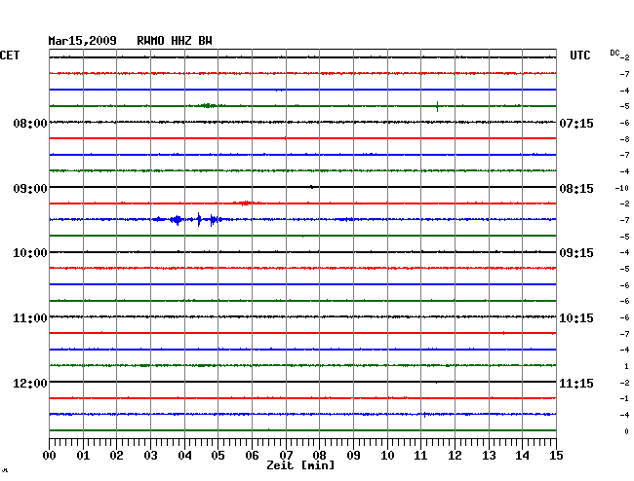Click the 11:00 CET time label
634x481 pixels.
30,318
